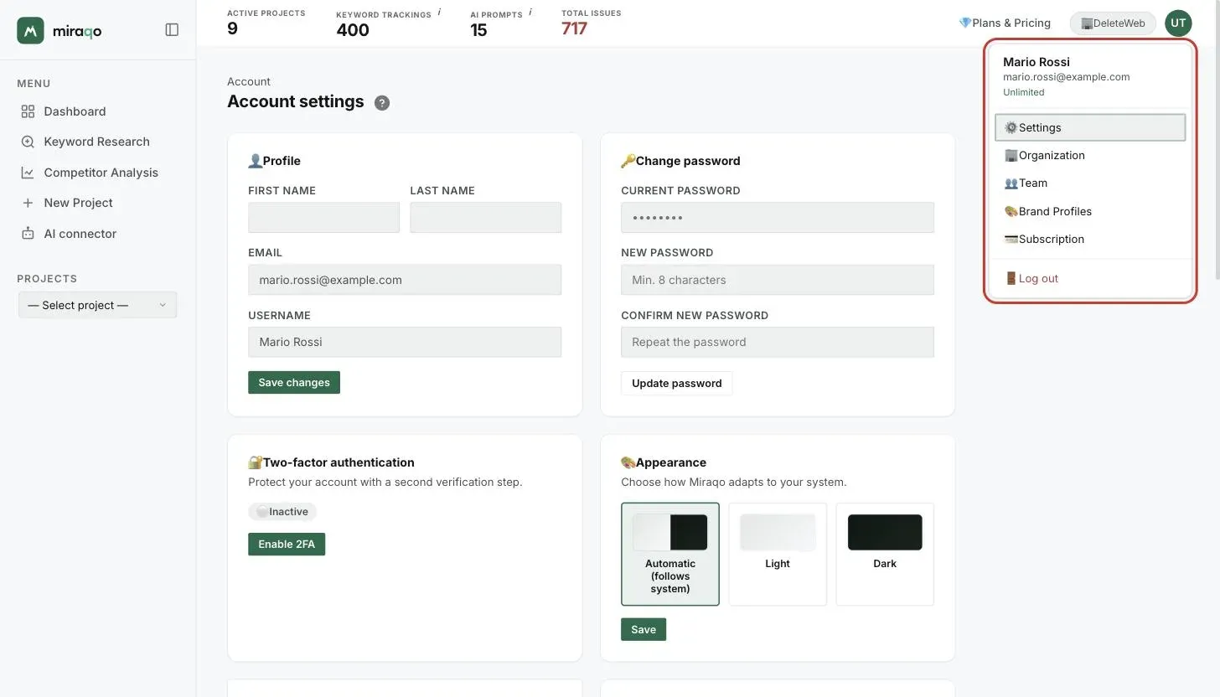1220x697 pixels.
Task: Open Subscription from the user menu
Action: pos(1090,239)
